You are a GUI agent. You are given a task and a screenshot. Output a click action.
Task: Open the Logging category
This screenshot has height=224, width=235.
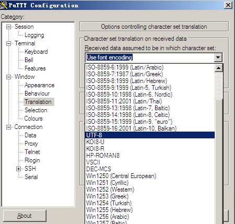[x=34, y=35]
